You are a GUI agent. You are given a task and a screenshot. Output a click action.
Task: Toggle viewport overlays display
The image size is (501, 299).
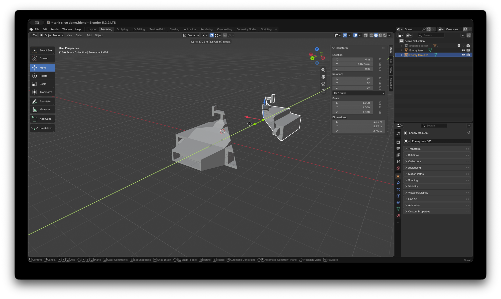[355, 35]
